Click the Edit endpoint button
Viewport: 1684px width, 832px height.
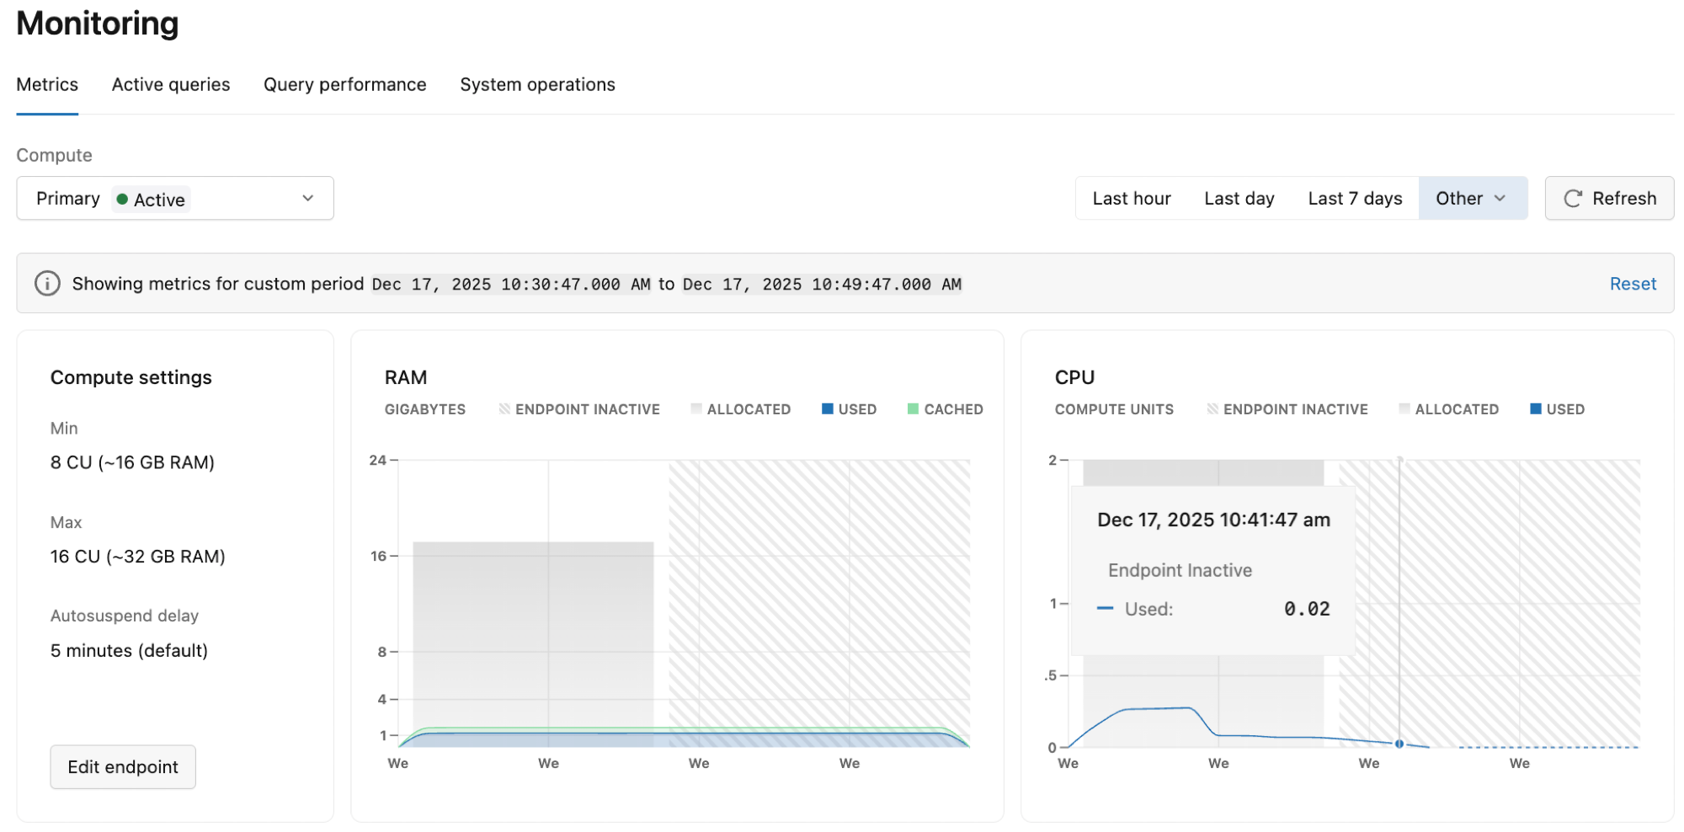pos(122,766)
